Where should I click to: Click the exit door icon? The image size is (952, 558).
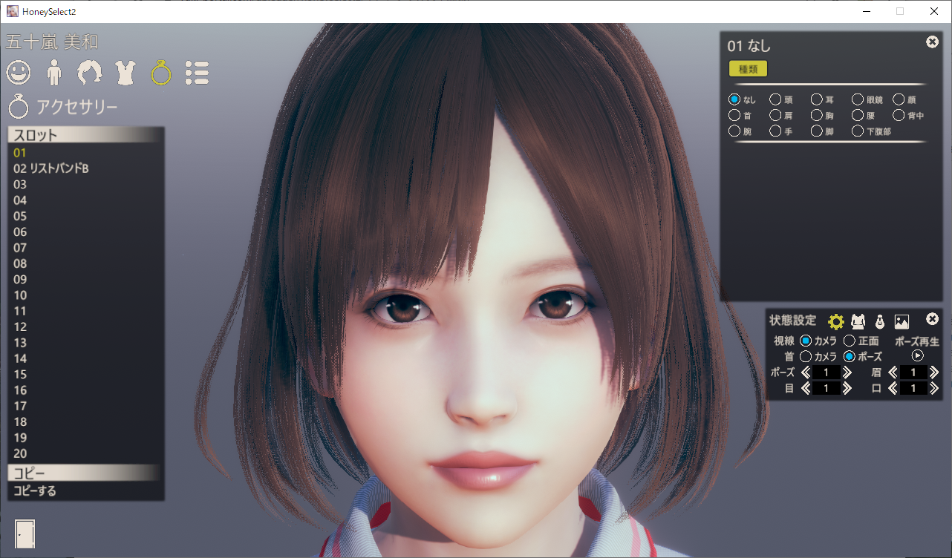[x=25, y=533]
